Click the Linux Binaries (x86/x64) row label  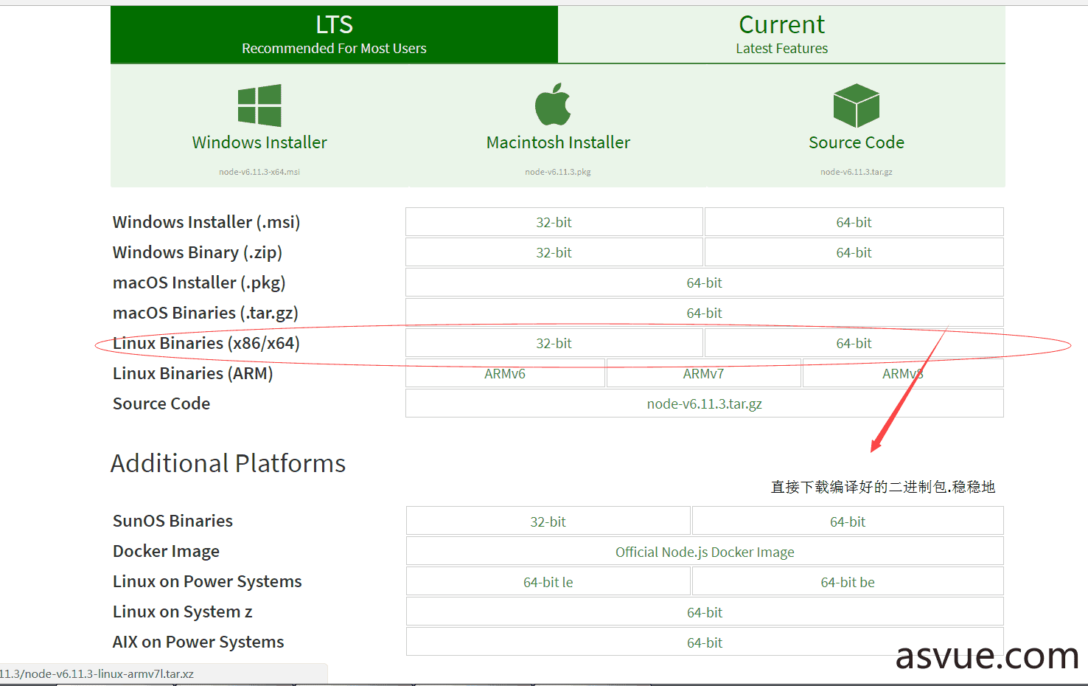[206, 343]
